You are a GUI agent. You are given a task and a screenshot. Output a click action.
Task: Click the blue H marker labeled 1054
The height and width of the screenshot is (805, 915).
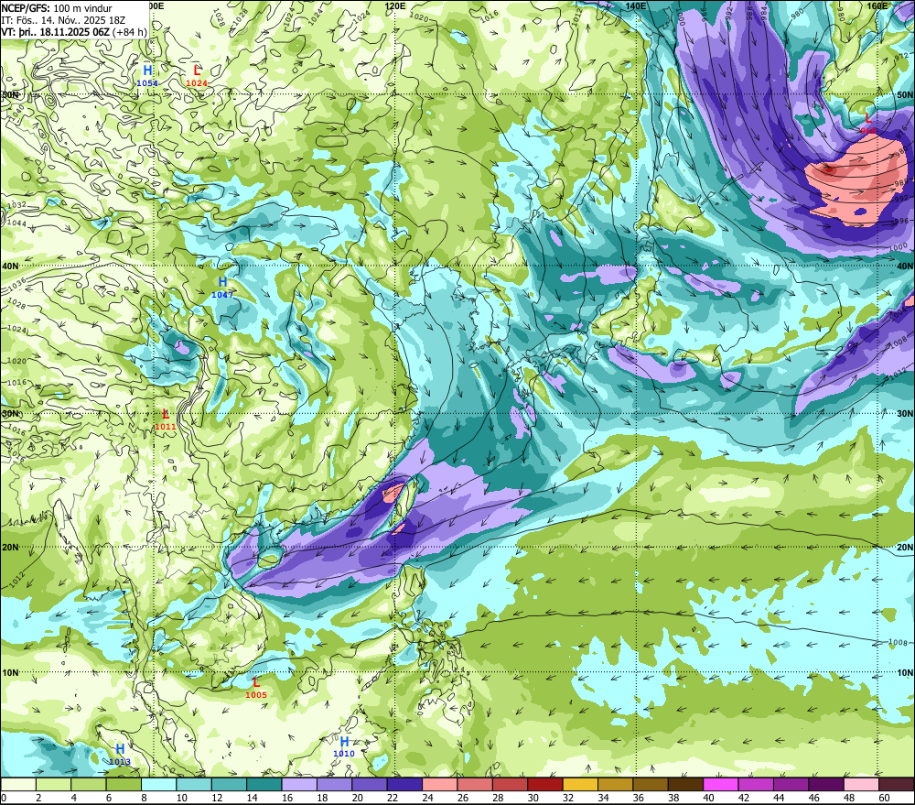tap(147, 71)
